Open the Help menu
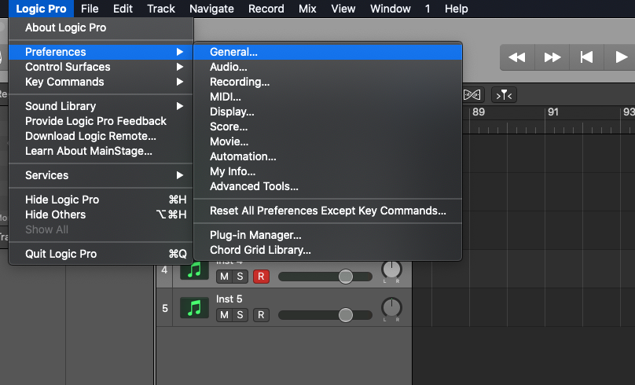635x385 pixels. click(x=457, y=9)
